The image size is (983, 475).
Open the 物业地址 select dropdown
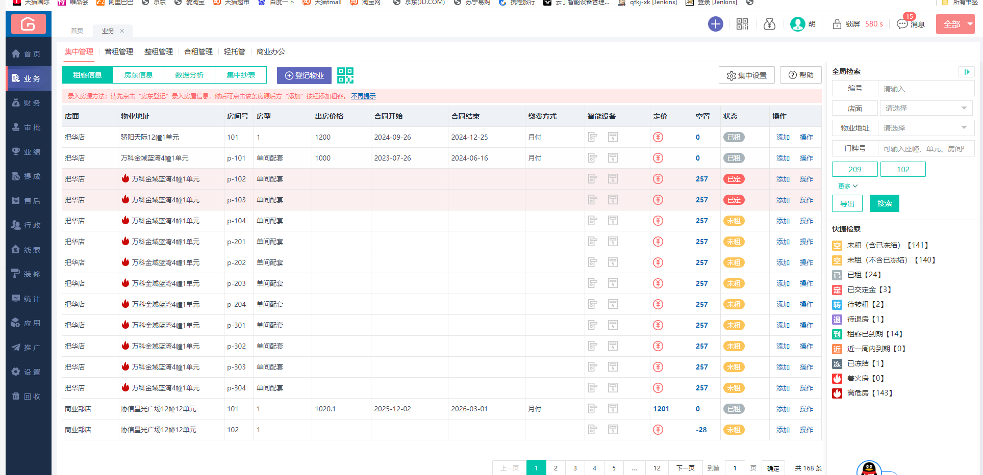tap(926, 128)
